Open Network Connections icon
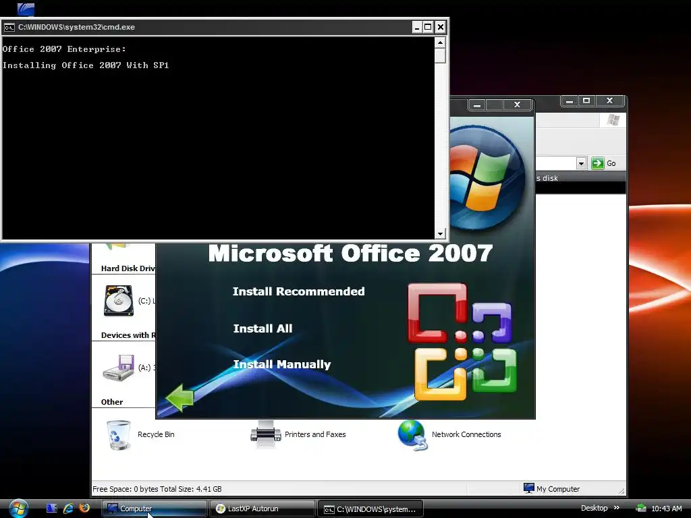 coord(412,435)
